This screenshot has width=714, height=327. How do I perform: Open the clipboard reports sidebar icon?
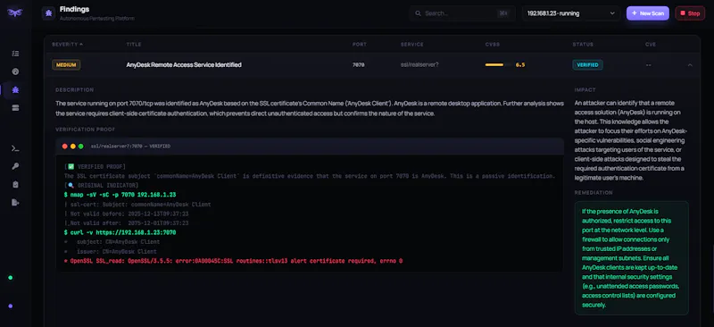[15, 184]
